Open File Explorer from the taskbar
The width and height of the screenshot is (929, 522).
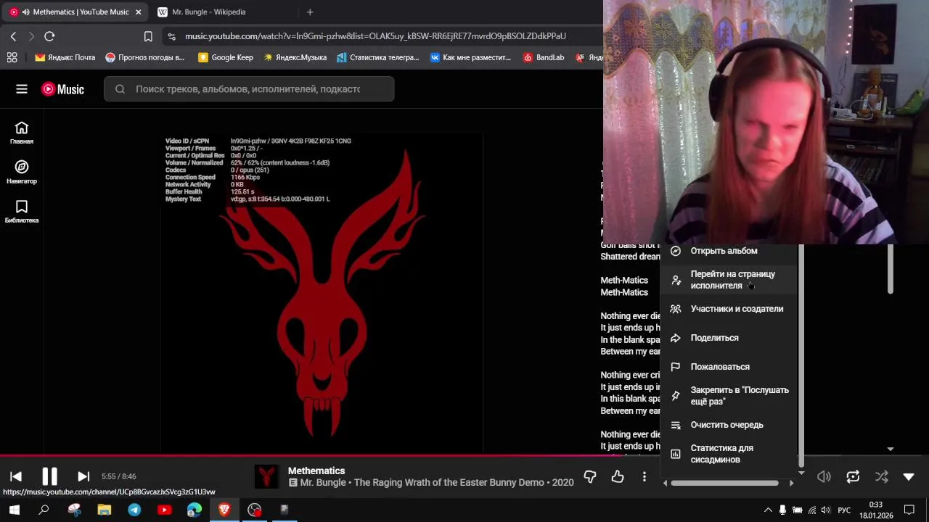coord(104,510)
